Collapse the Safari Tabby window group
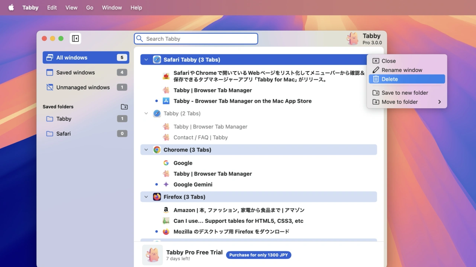476x267 pixels. [x=146, y=60]
